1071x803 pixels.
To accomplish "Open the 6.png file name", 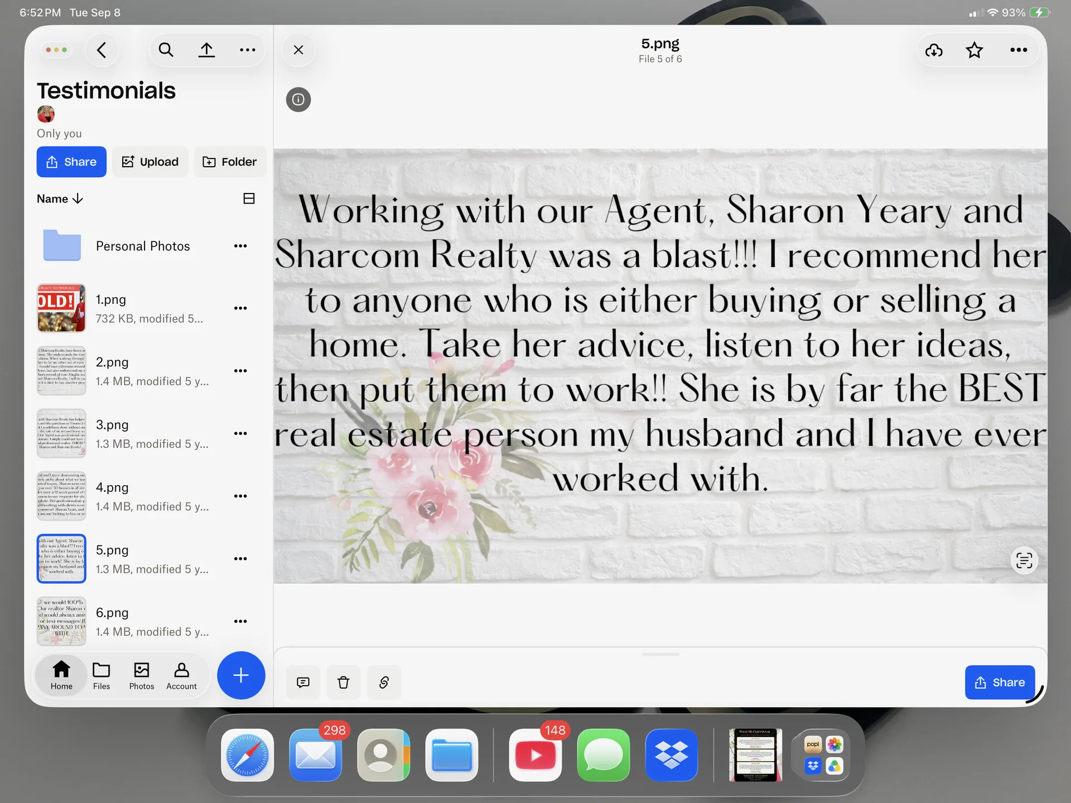I will pyautogui.click(x=112, y=612).
